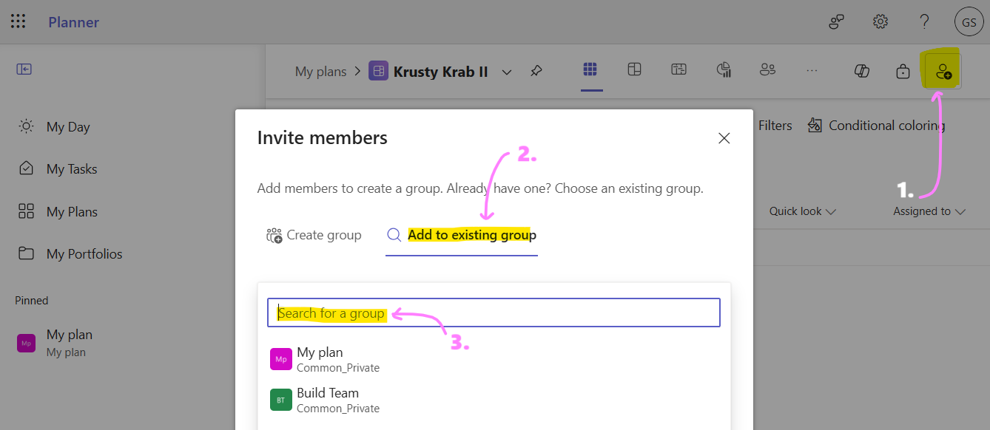Switch to the Grid view icon
Screen dimensions: 990x430
590,69
